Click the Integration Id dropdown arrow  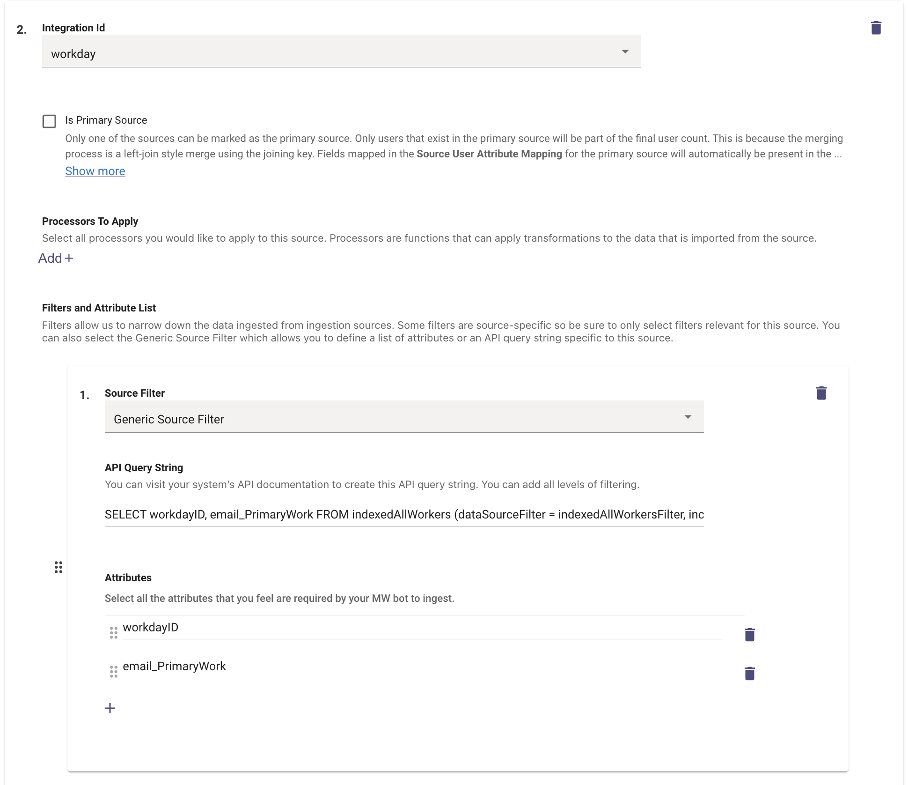(x=625, y=52)
